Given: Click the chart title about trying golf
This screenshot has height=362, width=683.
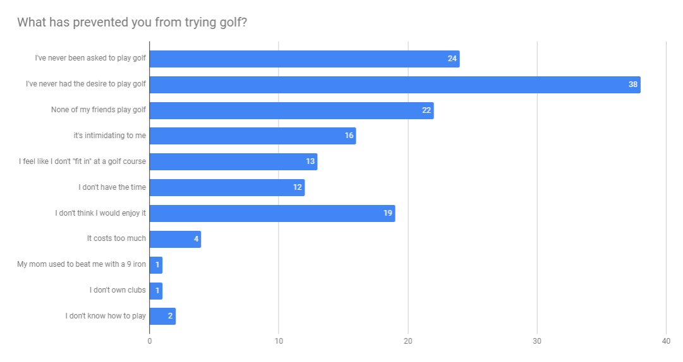Looking at the screenshot, I should click(x=132, y=22).
